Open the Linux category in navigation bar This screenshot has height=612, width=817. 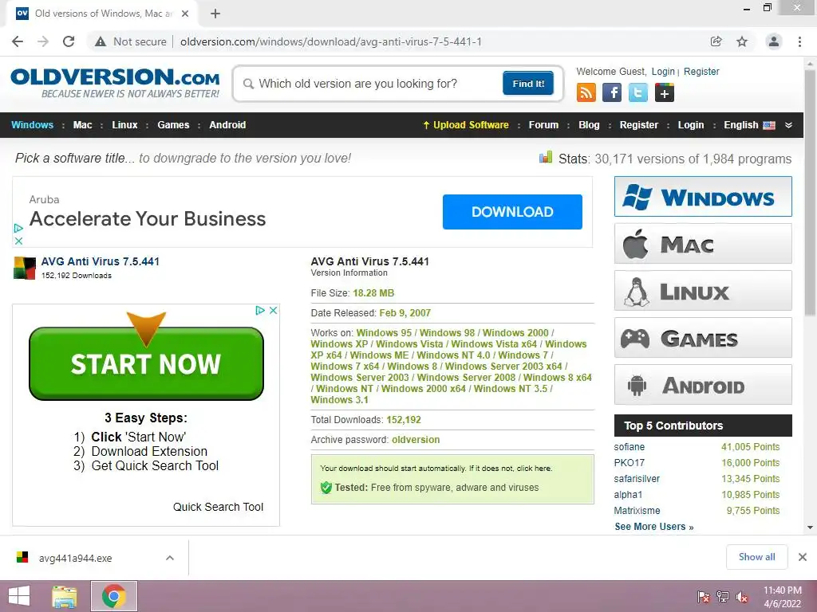tap(124, 125)
